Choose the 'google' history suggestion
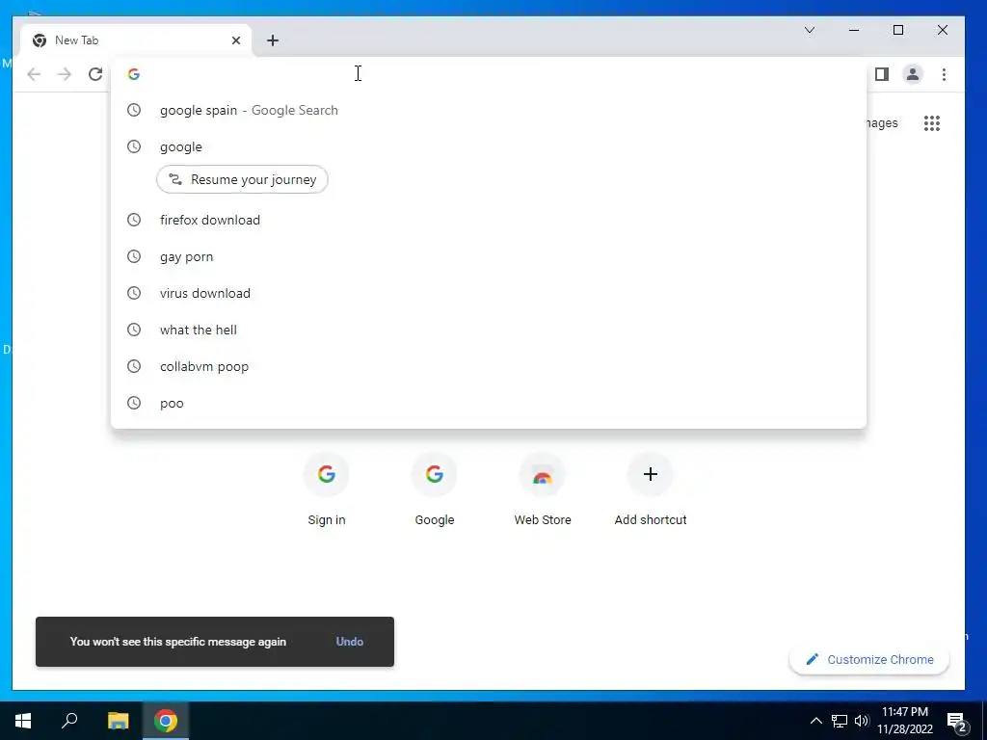Image resolution: width=987 pixels, height=740 pixels. pyautogui.click(x=489, y=146)
